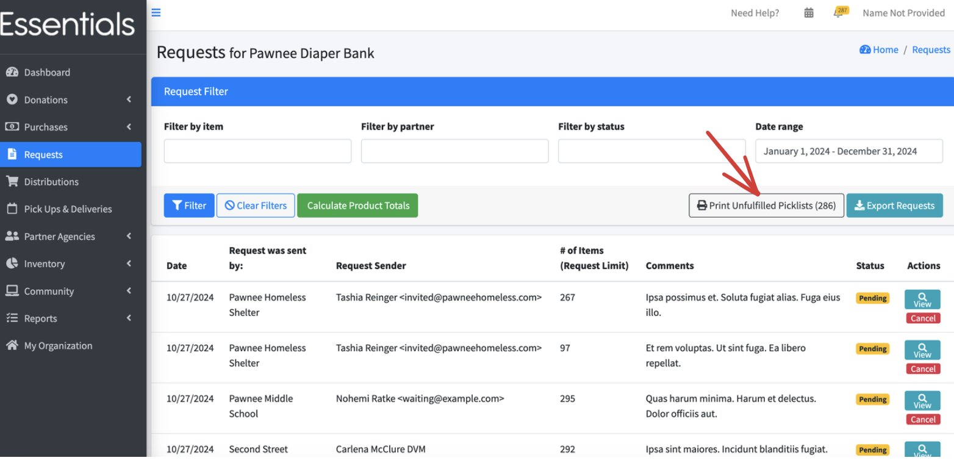Apply filters with the Filter button
Screen dimensions: 954x466
click(x=189, y=206)
